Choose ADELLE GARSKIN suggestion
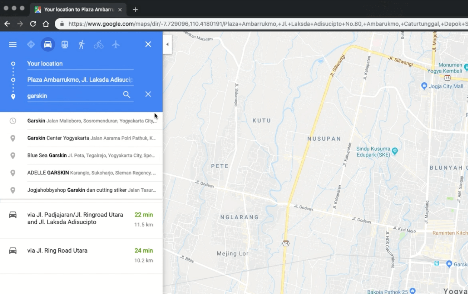 (x=81, y=173)
